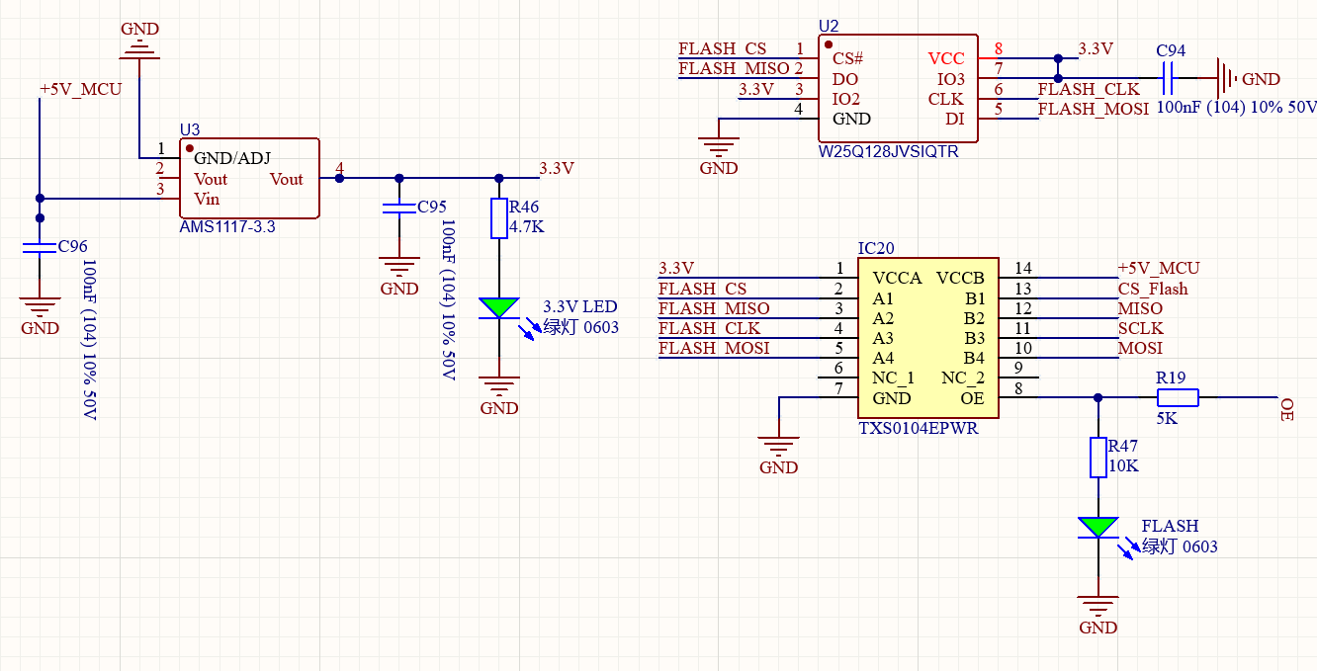The width and height of the screenshot is (1317, 671).
Task: Click the 3.3V net label at IC20 VCCA
Action: (x=676, y=268)
